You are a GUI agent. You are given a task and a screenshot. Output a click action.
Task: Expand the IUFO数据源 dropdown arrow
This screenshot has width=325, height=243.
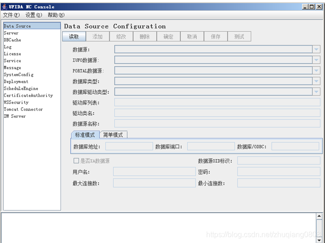316,60
